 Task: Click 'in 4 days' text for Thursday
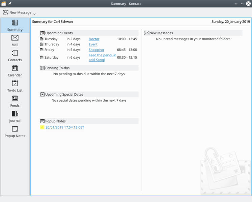click(74, 44)
